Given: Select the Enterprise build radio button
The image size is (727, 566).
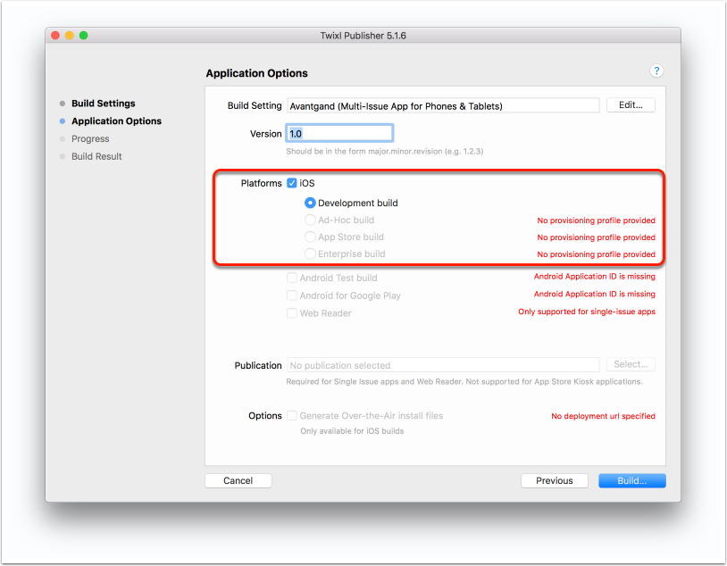Looking at the screenshot, I should point(310,254).
